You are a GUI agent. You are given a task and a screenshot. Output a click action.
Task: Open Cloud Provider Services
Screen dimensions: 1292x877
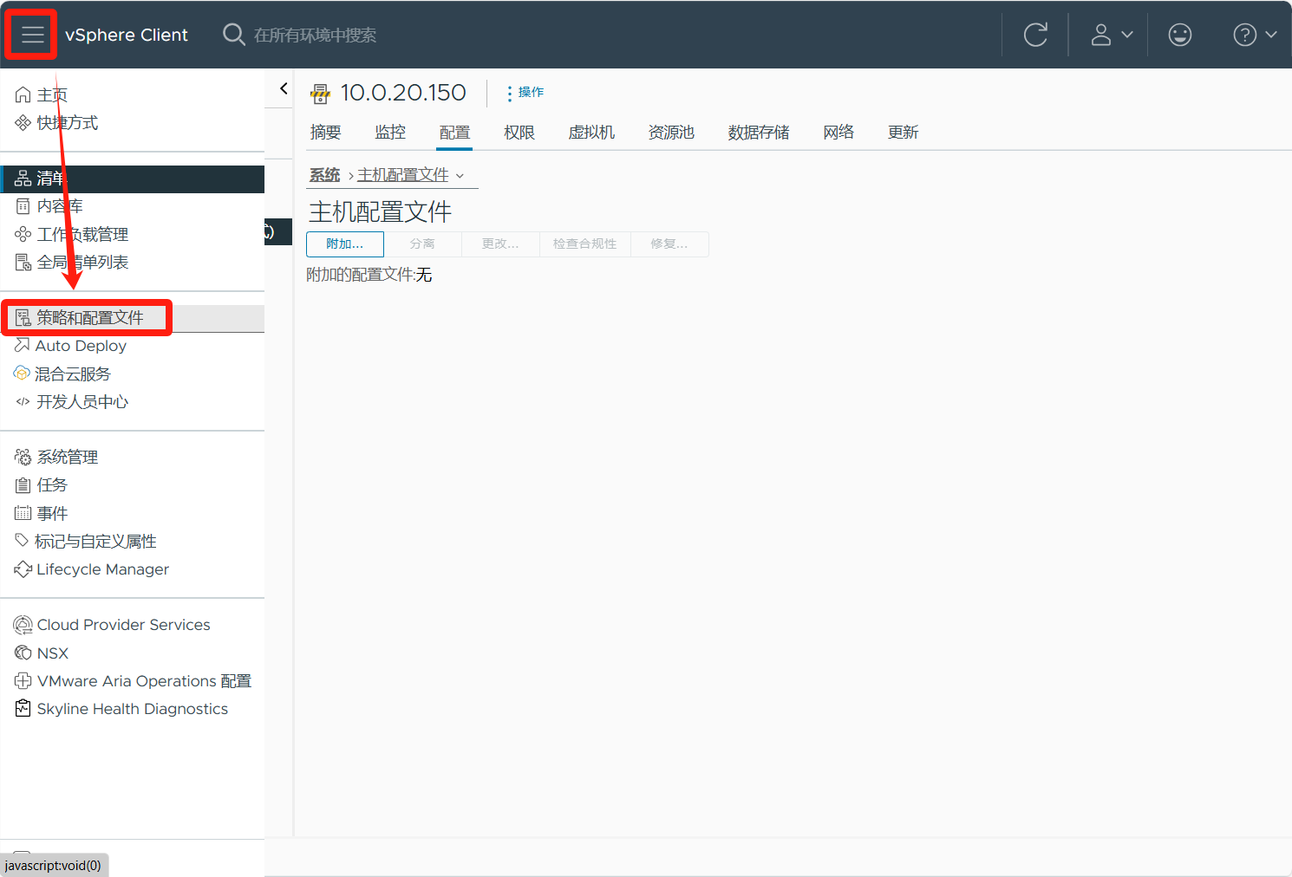point(123,625)
